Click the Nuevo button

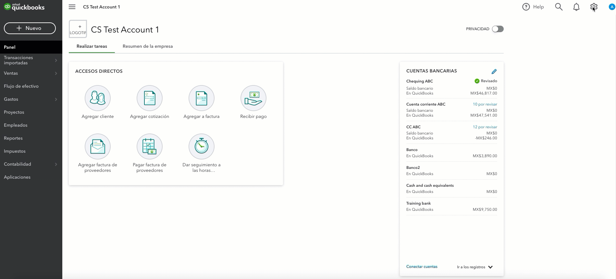[30, 28]
